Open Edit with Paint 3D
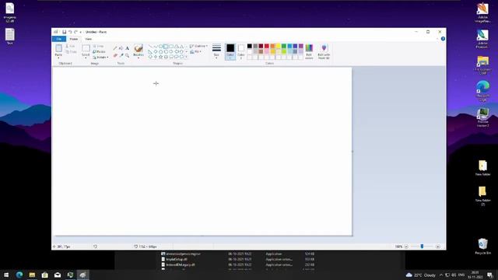The height and width of the screenshot is (280, 498). tap(324, 52)
